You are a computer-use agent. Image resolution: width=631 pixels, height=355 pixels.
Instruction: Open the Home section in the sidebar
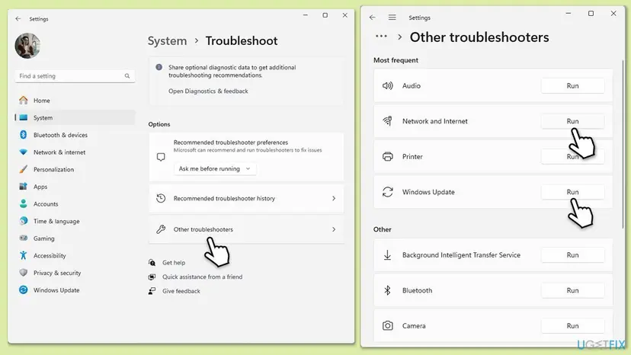click(x=75, y=101)
